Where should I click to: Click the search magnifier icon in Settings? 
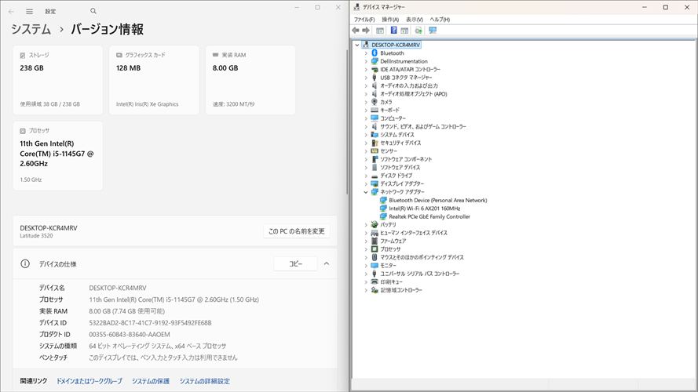coord(93,12)
